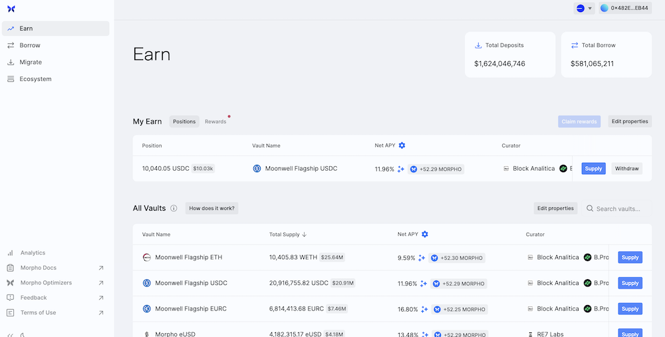Open the Earn section in sidebar
The image size is (665, 337).
[x=56, y=29]
